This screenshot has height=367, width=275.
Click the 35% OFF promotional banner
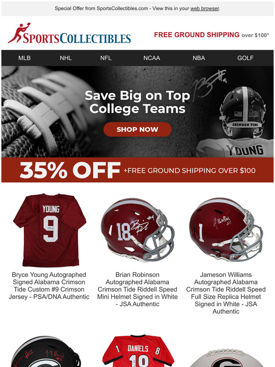coord(137,170)
